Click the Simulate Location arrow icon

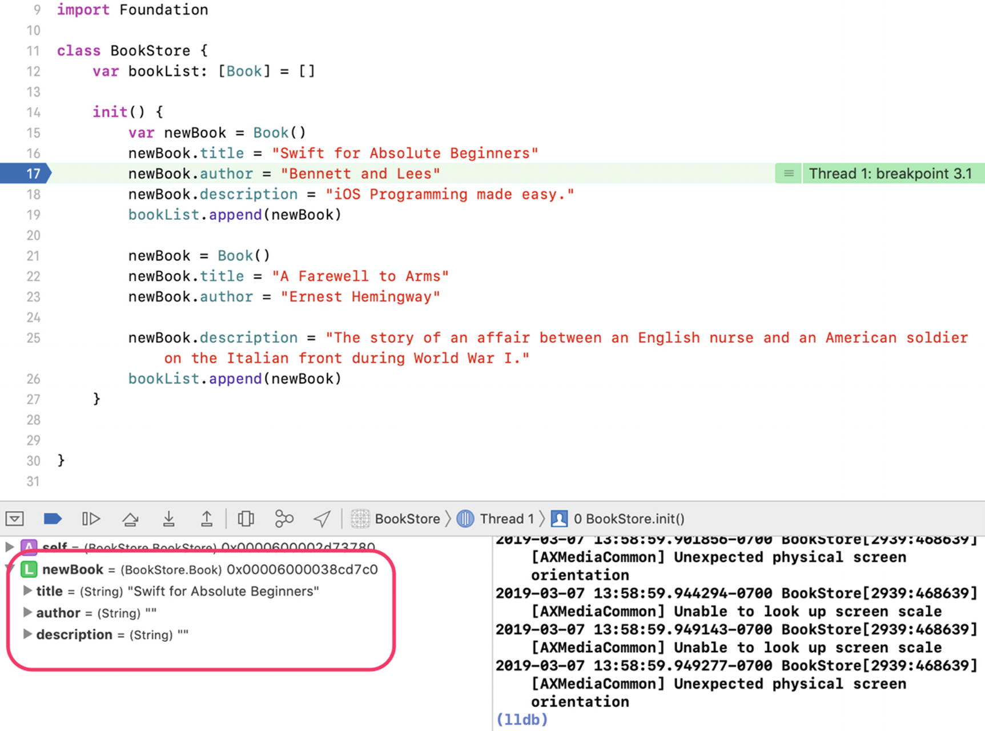322,519
